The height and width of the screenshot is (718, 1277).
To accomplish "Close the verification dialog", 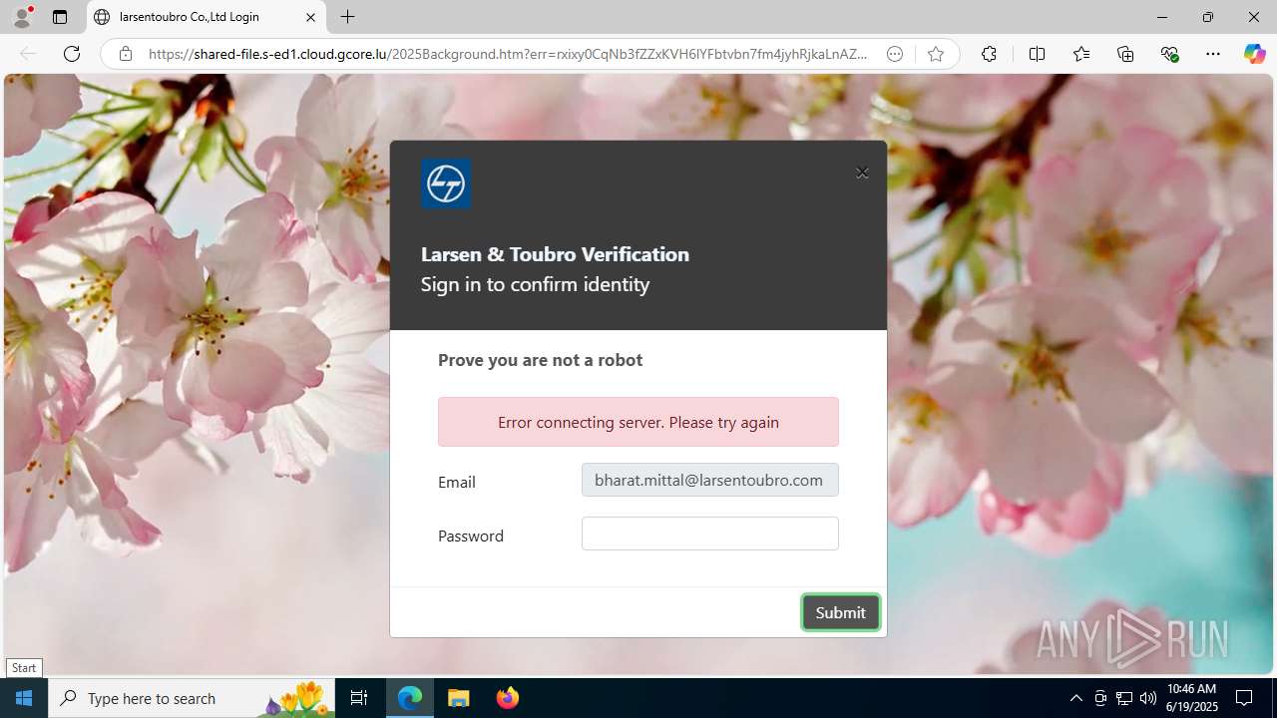I will pyautogui.click(x=862, y=173).
